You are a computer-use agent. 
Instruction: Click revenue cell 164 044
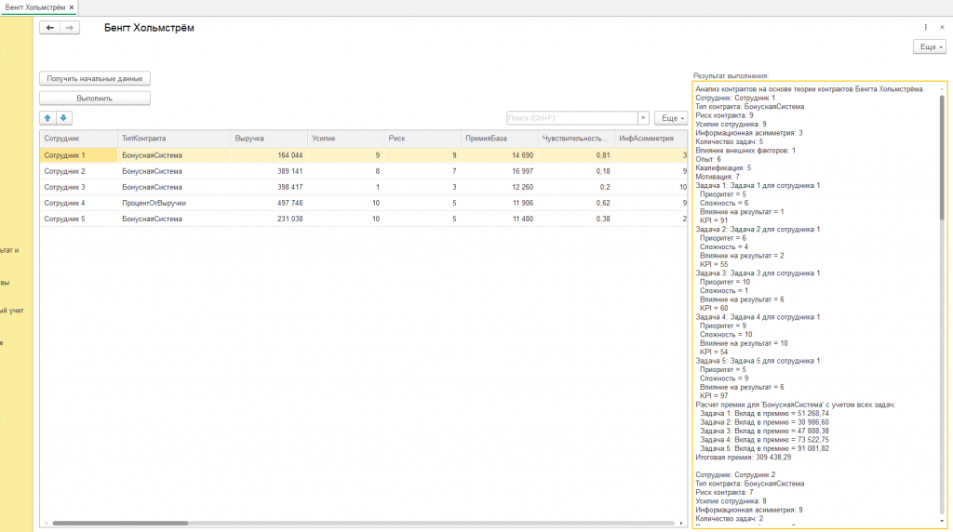(269, 155)
